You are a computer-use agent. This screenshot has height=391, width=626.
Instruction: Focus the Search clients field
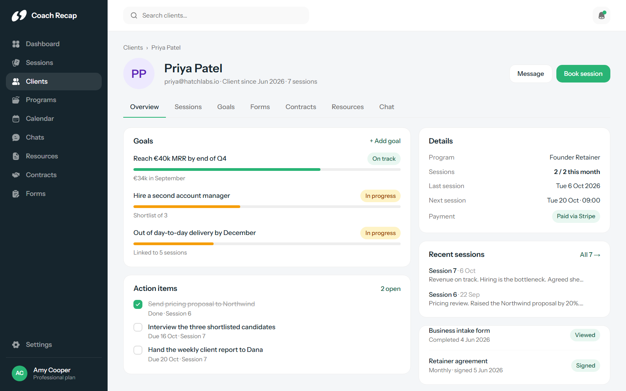(216, 16)
